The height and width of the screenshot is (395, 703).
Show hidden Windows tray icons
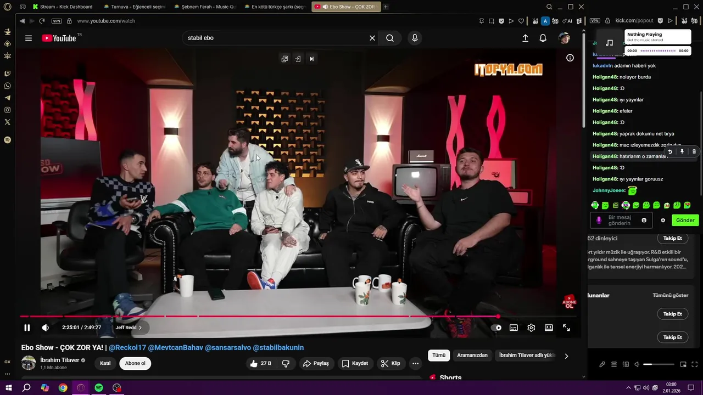click(628, 387)
